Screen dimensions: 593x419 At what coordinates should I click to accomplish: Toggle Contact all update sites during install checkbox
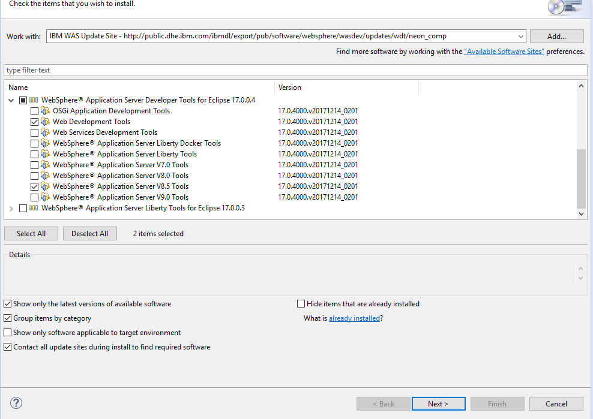coord(8,347)
